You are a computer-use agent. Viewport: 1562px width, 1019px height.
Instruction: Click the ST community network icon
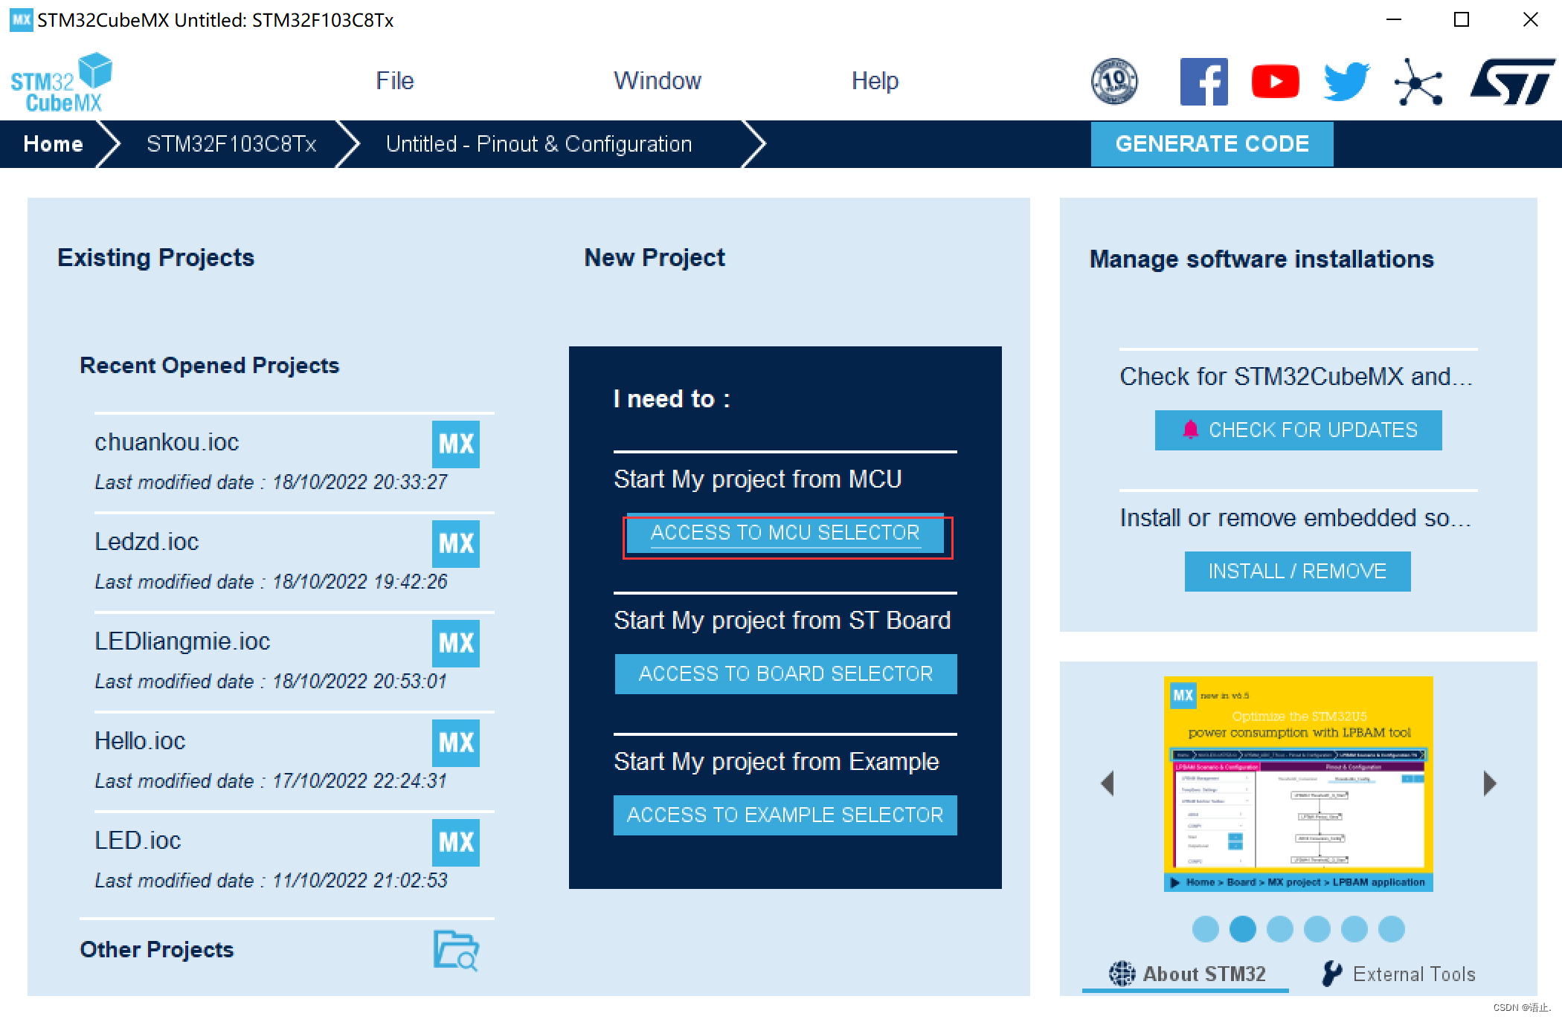point(1418,82)
